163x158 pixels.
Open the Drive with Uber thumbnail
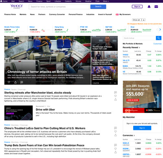click(x=18, y=113)
